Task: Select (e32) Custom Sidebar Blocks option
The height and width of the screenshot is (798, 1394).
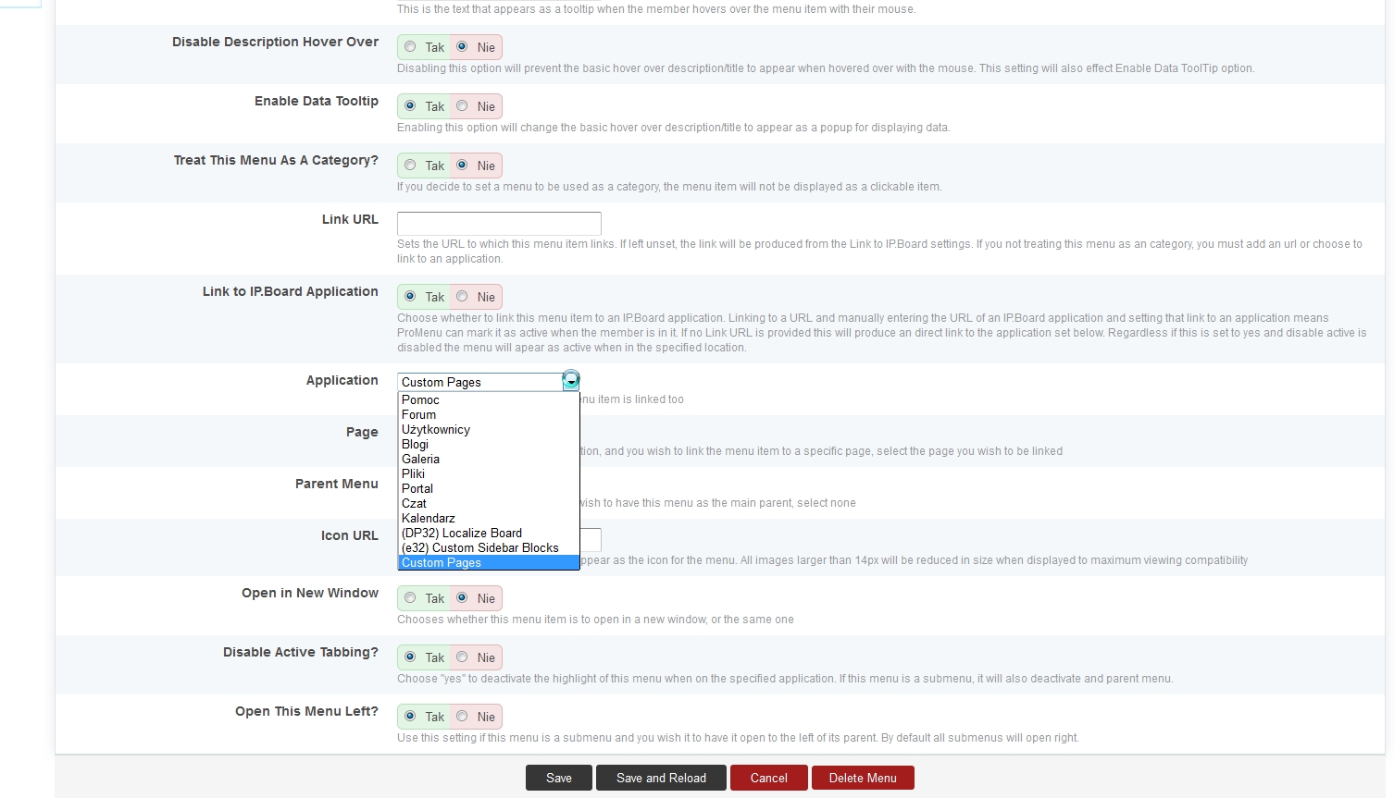Action: tap(479, 547)
